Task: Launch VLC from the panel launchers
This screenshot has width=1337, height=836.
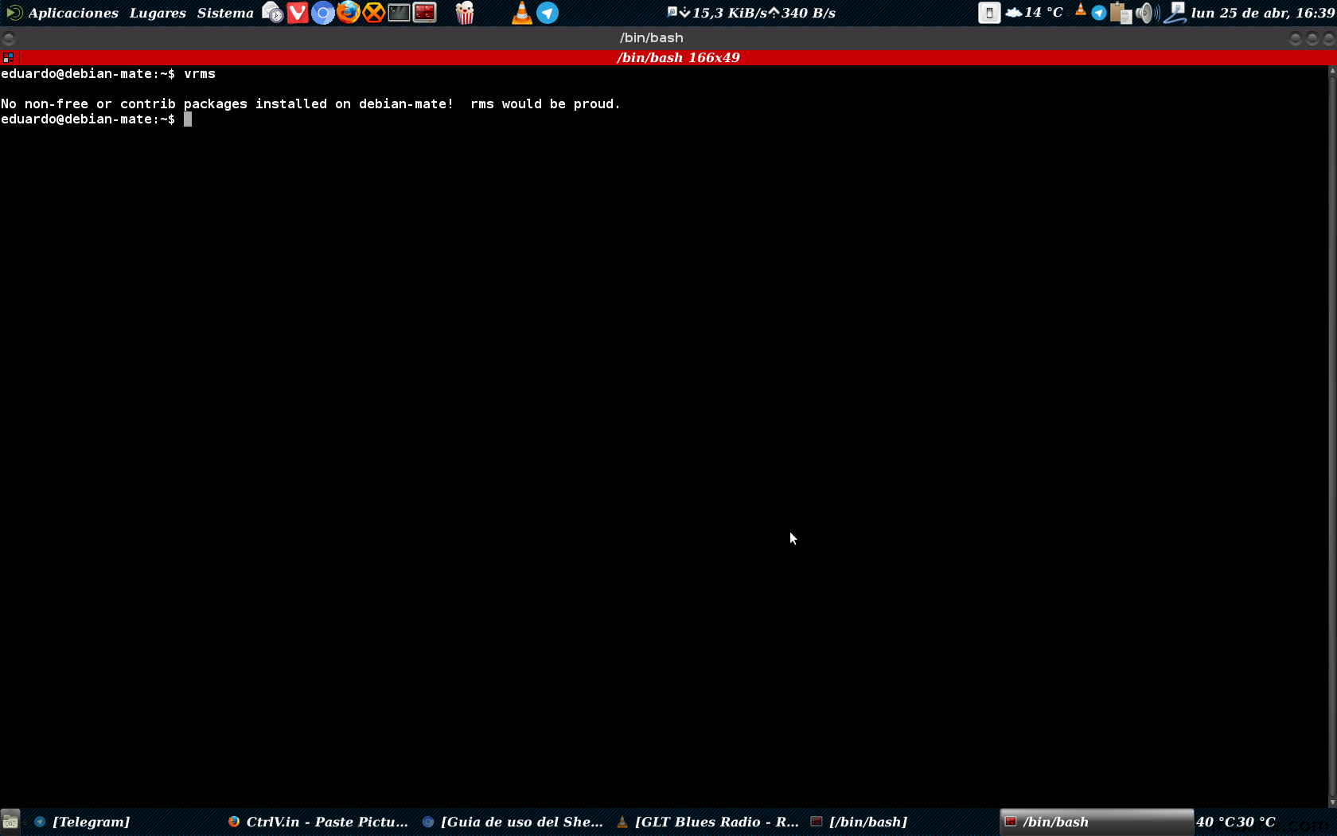Action: click(521, 13)
